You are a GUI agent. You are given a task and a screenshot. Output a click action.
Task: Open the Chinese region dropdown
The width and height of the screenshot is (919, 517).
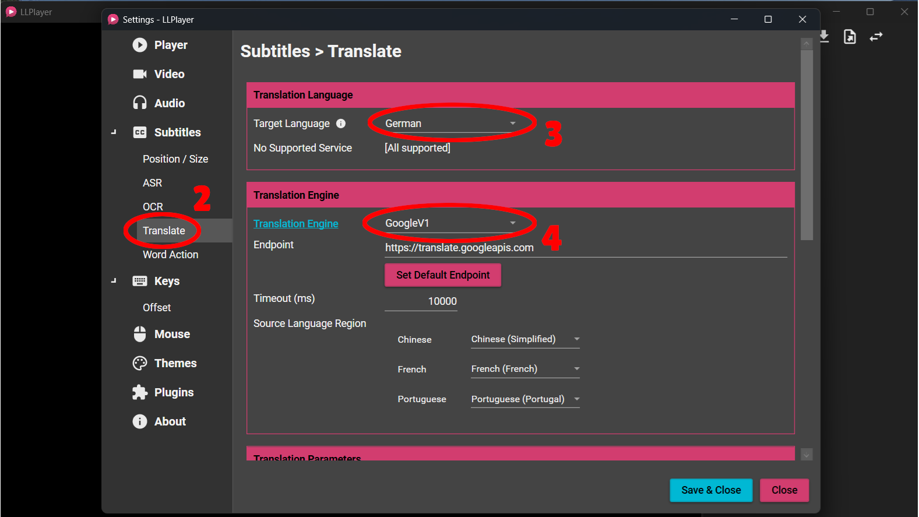(525, 339)
